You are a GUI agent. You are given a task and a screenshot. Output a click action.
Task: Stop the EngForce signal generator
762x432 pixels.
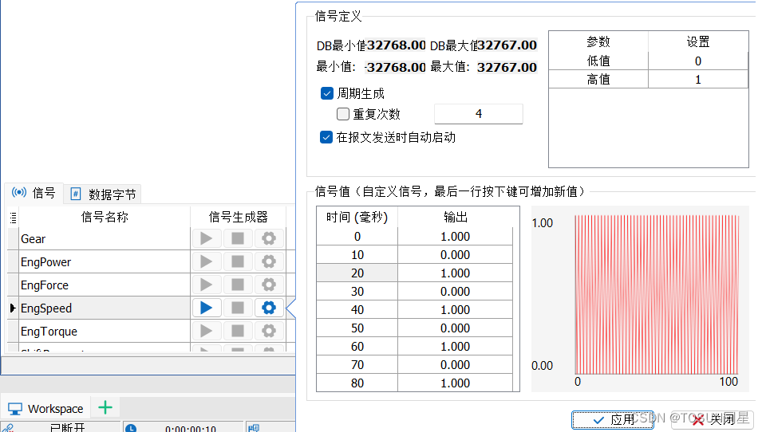[x=238, y=285]
